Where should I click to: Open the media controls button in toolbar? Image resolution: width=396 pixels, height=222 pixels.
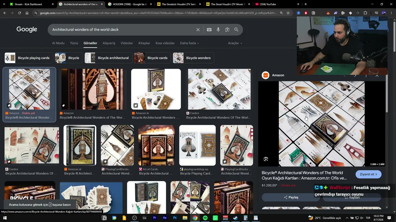coord(376,13)
